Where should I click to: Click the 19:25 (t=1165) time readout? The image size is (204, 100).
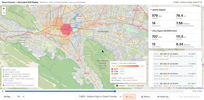[x=197, y=91]
